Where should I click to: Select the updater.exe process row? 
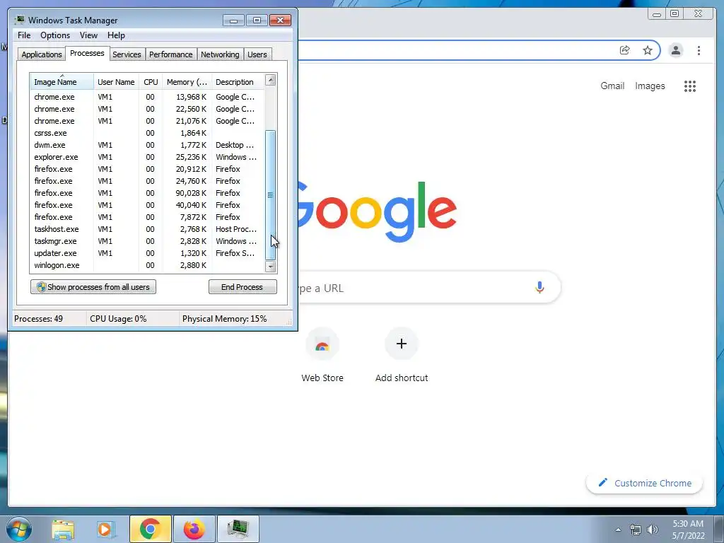coord(147,253)
